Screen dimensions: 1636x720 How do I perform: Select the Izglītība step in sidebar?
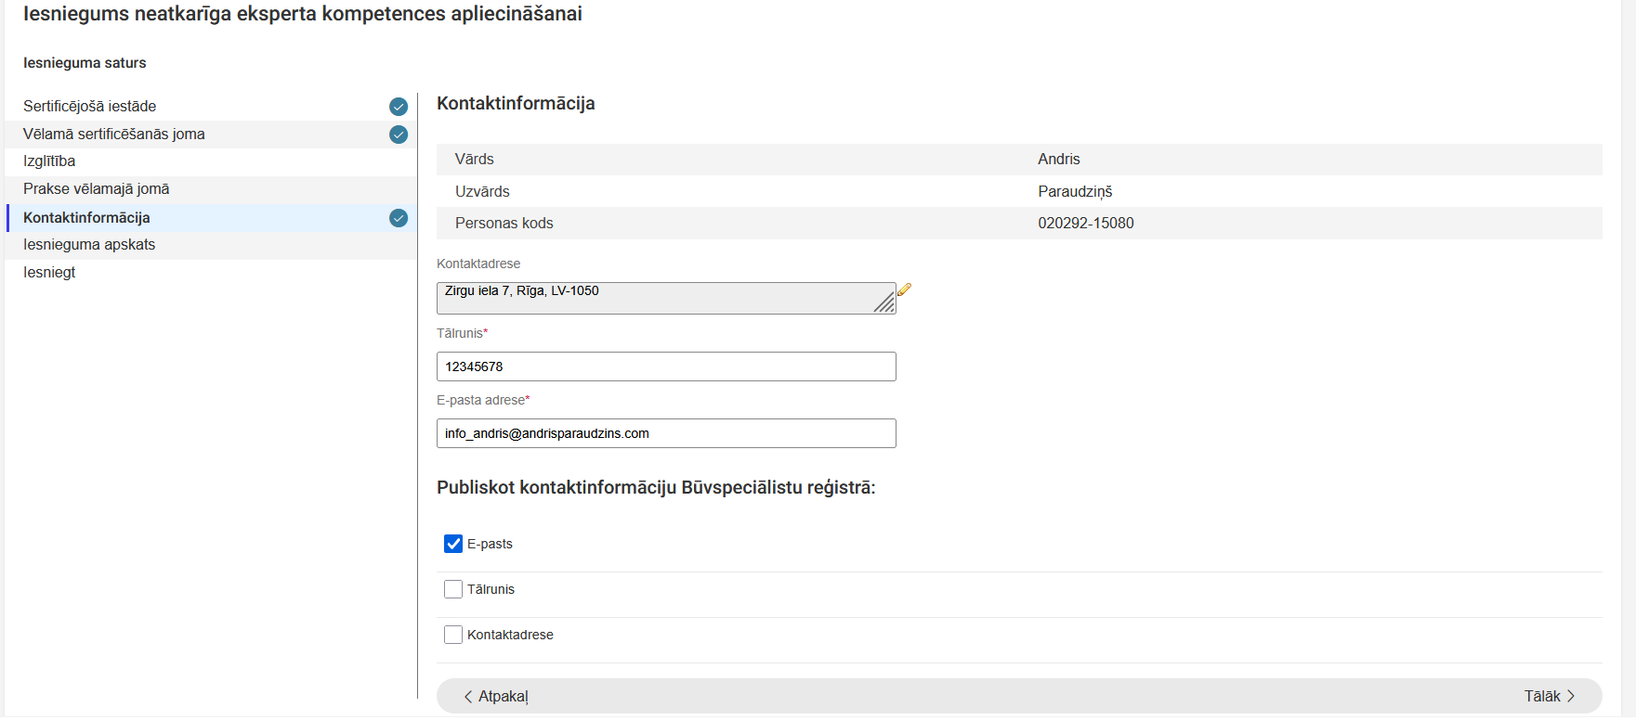[x=49, y=161]
